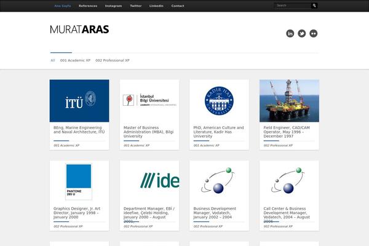Open Department Manager, EBİ / ideefixe title
369x246 pixels.
coord(149,215)
